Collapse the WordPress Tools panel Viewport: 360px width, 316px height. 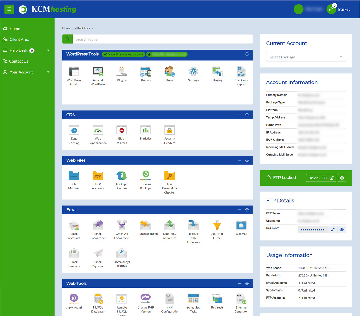(239, 54)
